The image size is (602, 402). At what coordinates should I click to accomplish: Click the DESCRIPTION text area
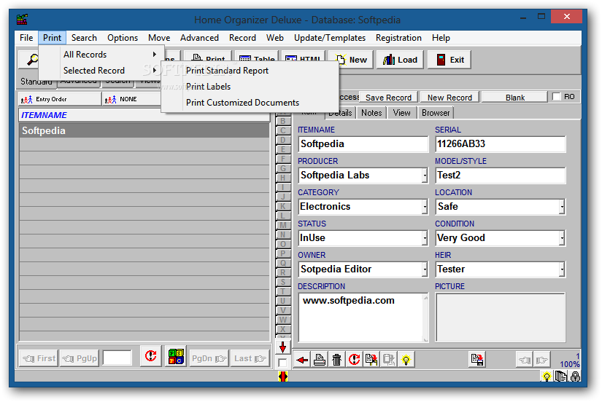tap(363, 318)
